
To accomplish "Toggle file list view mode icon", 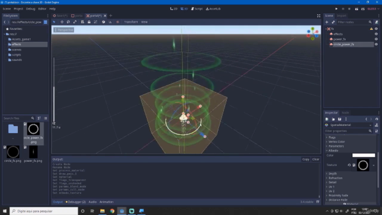I will (x=45, y=118).
